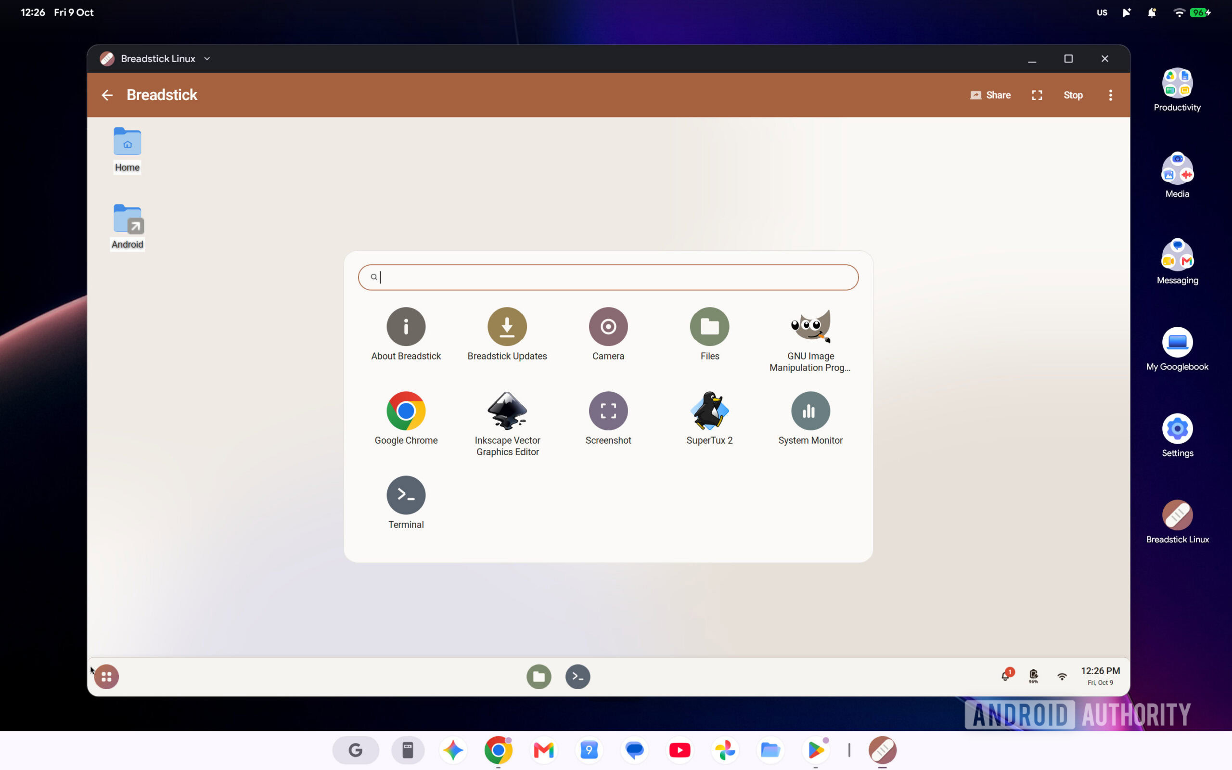Open Files folder from system taskbar

[770, 750]
